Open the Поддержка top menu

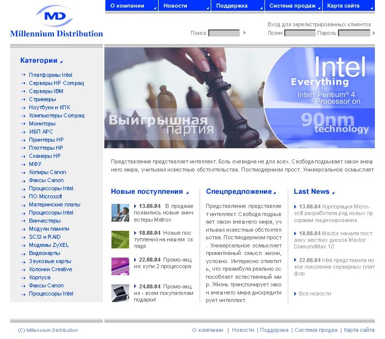click(x=232, y=6)
